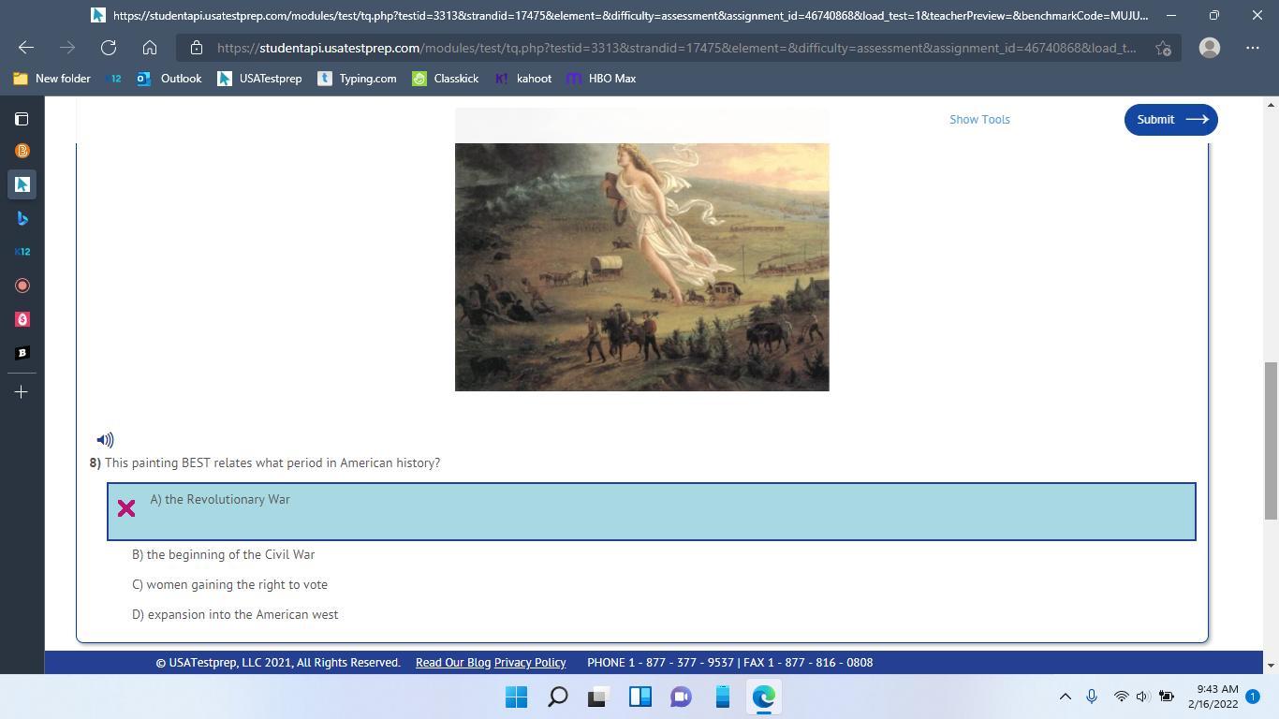Click the Submit button
The width and height of the screenshot is (1279, 719).
coord(1170,119)
